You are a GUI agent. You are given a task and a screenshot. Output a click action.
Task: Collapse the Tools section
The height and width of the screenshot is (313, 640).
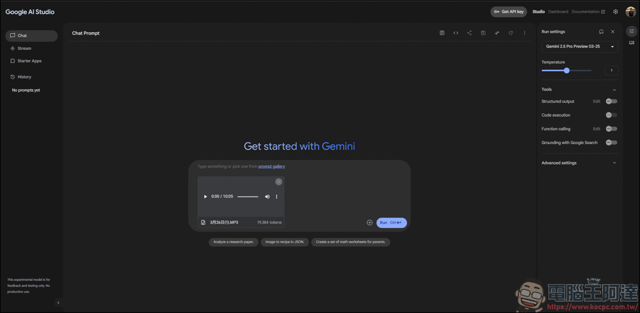[614, 90]
